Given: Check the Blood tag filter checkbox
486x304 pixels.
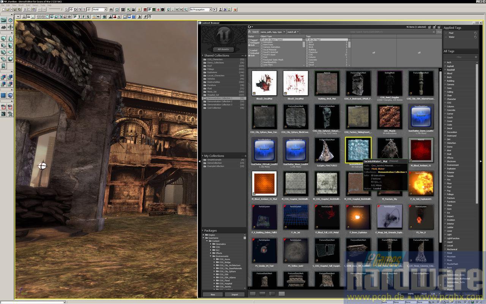Looking at the screenshot, I should point(307,45).
